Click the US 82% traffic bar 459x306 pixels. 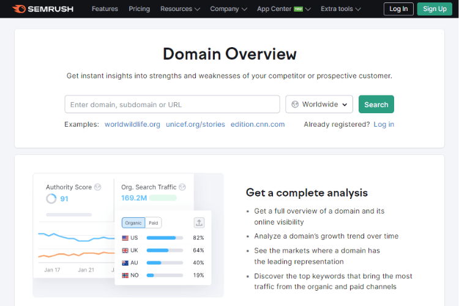[165, 238]
